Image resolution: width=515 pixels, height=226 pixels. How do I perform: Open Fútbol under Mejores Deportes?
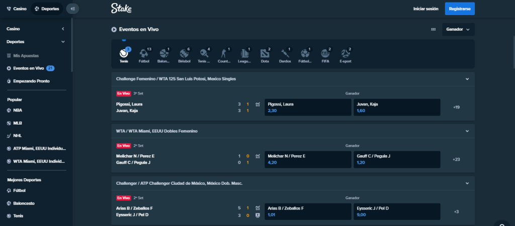[x=16, y=190]
